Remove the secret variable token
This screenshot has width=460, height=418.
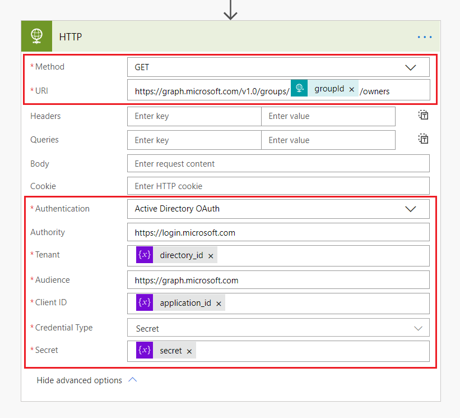[189, 351]
